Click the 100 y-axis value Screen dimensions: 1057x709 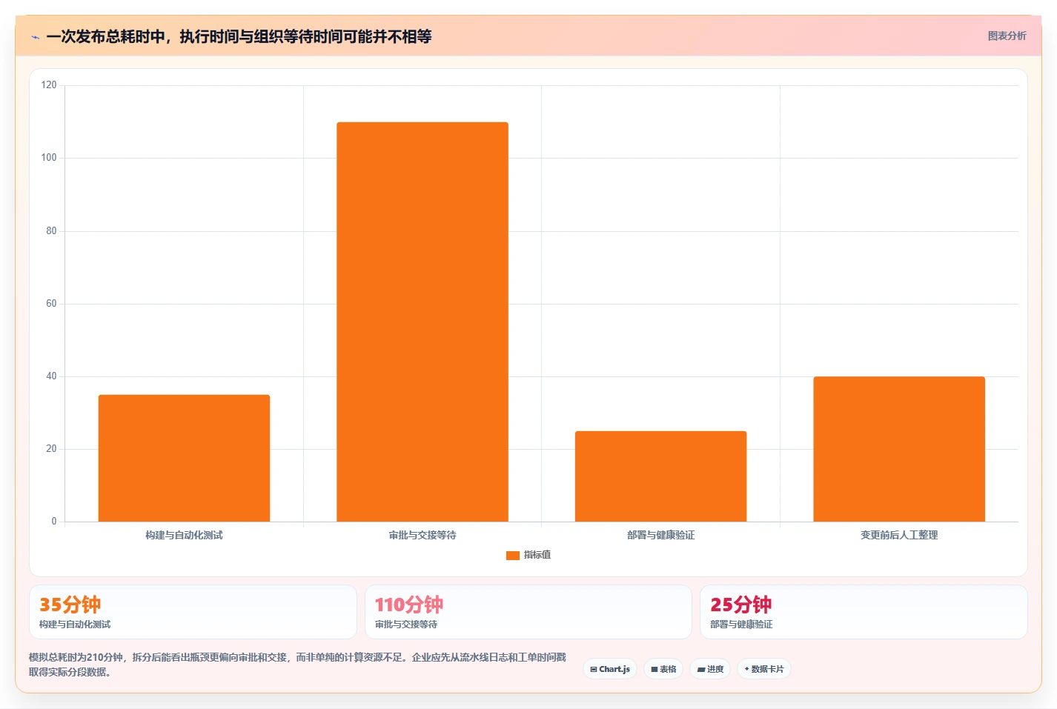point(49,158)
